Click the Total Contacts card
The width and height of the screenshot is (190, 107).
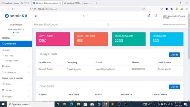click(x=91, y=39)
